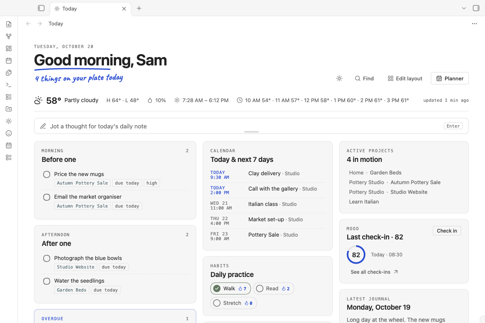Click the 4 things on your plate text
The image size is (485, 323).
point(79,78)
